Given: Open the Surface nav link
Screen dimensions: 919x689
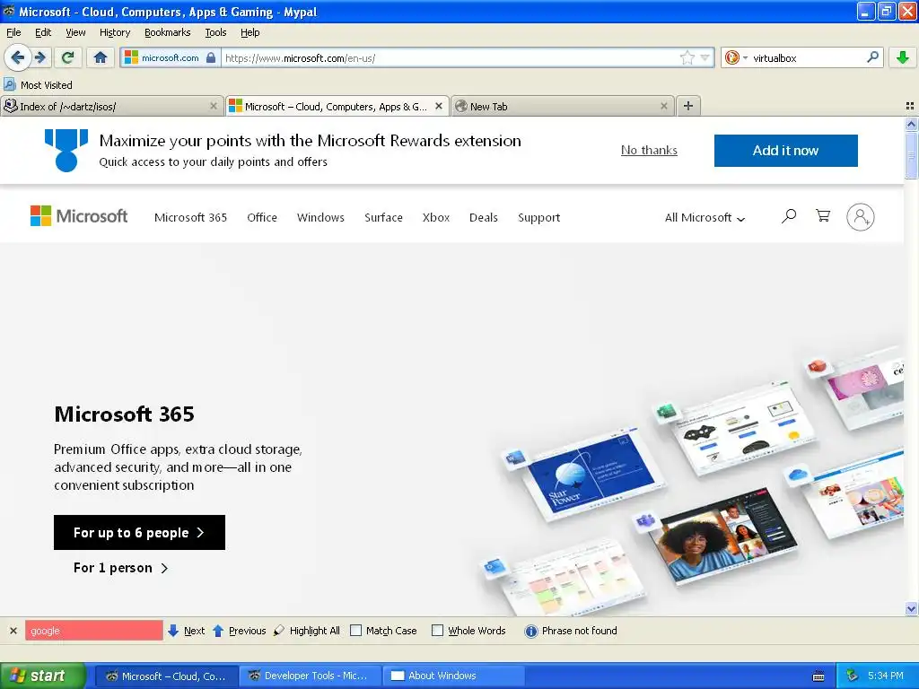Looking at the screenshot, I should click(x=383, y=217).
